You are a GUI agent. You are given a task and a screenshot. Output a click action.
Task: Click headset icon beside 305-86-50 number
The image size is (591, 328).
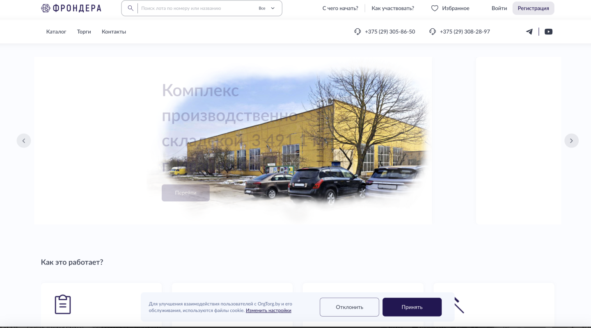coord(357,32)
